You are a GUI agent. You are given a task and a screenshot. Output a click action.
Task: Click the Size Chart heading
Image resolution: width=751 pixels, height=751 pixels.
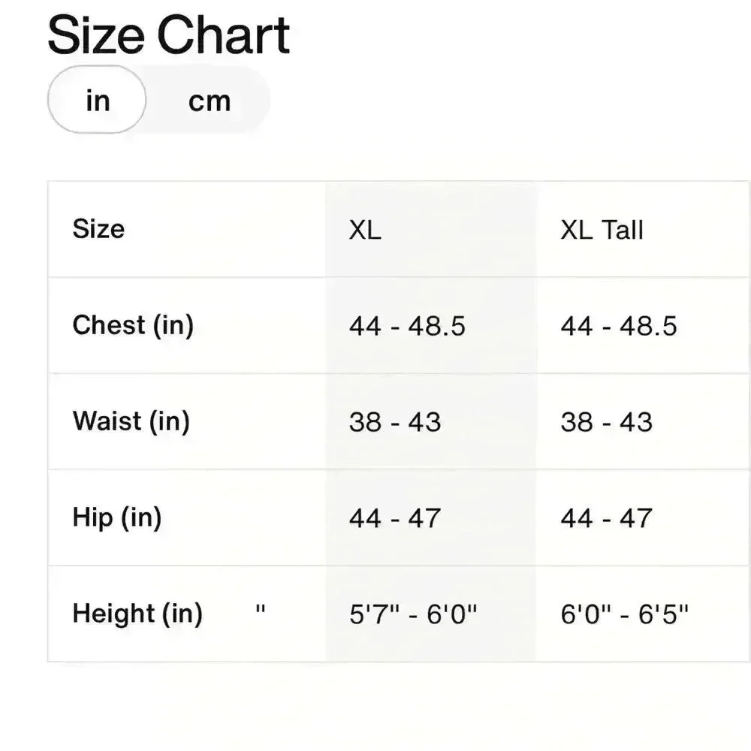(x=168, y=35)
